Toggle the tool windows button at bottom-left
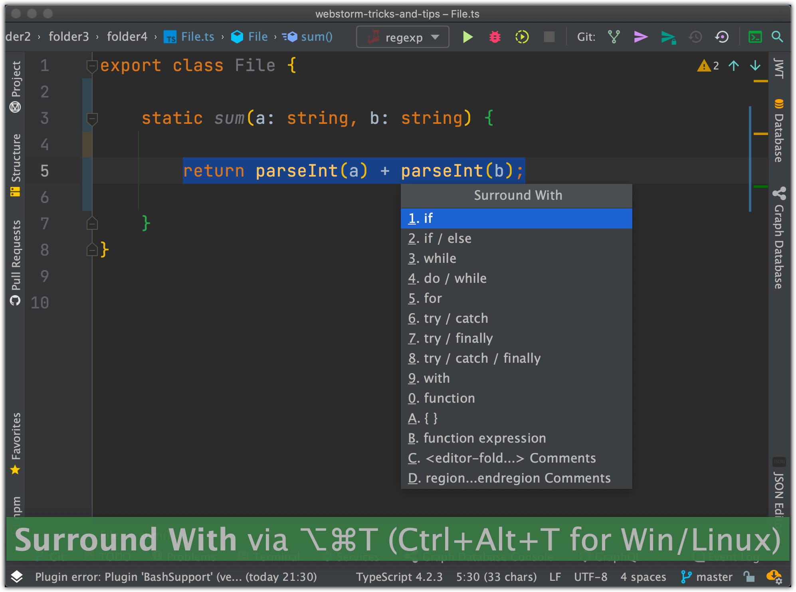The image size is (796, 592). [16, 576]
